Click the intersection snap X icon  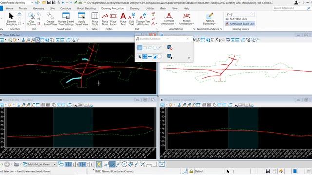tap(142, 164)
